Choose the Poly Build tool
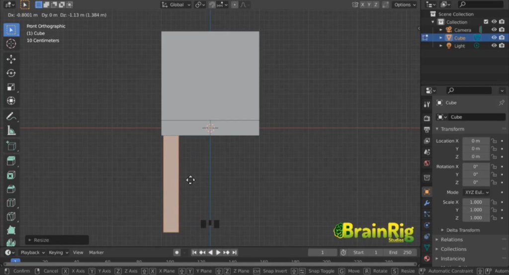 pos(11,230)
